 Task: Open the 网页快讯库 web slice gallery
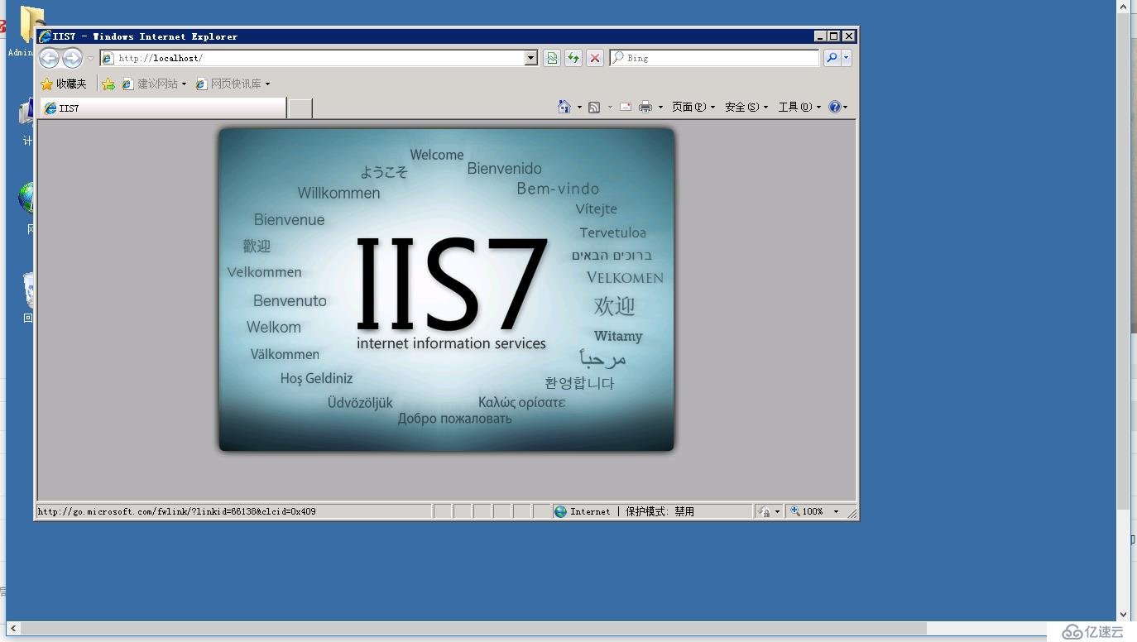click(228, 84)
